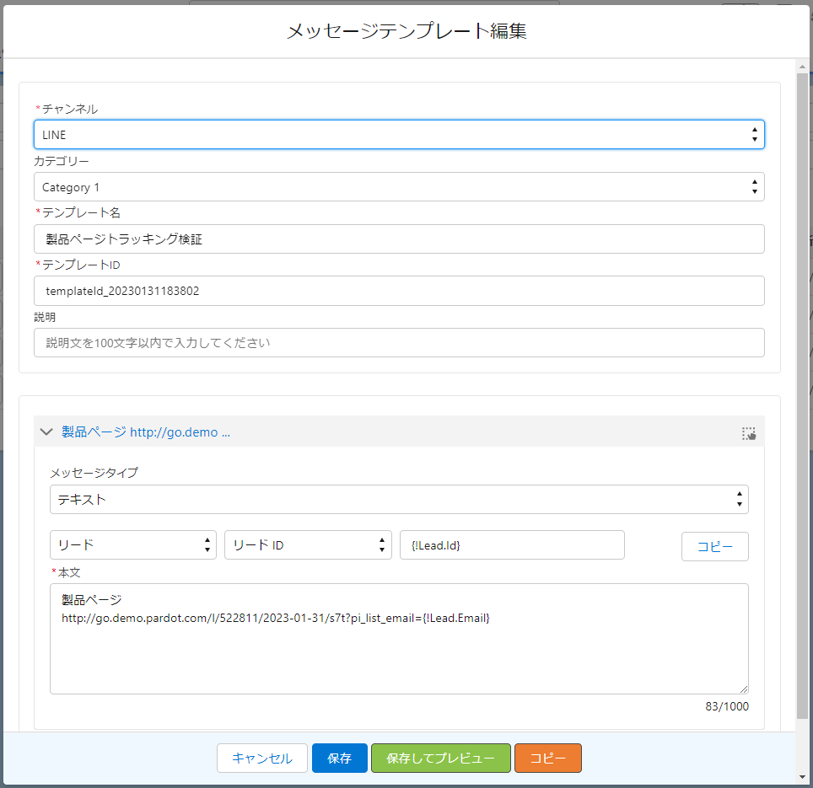Click the 製品ページ http://go.demo section title
813x788 pixels.
point(146,432)
